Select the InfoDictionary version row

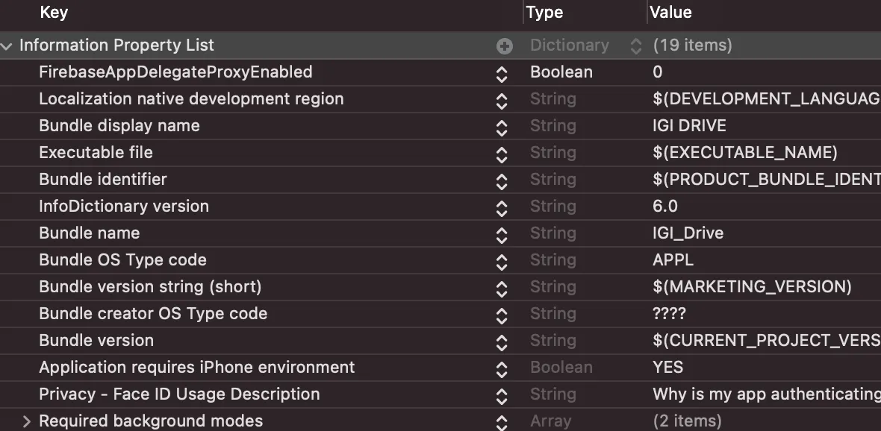tap(124, 207)
